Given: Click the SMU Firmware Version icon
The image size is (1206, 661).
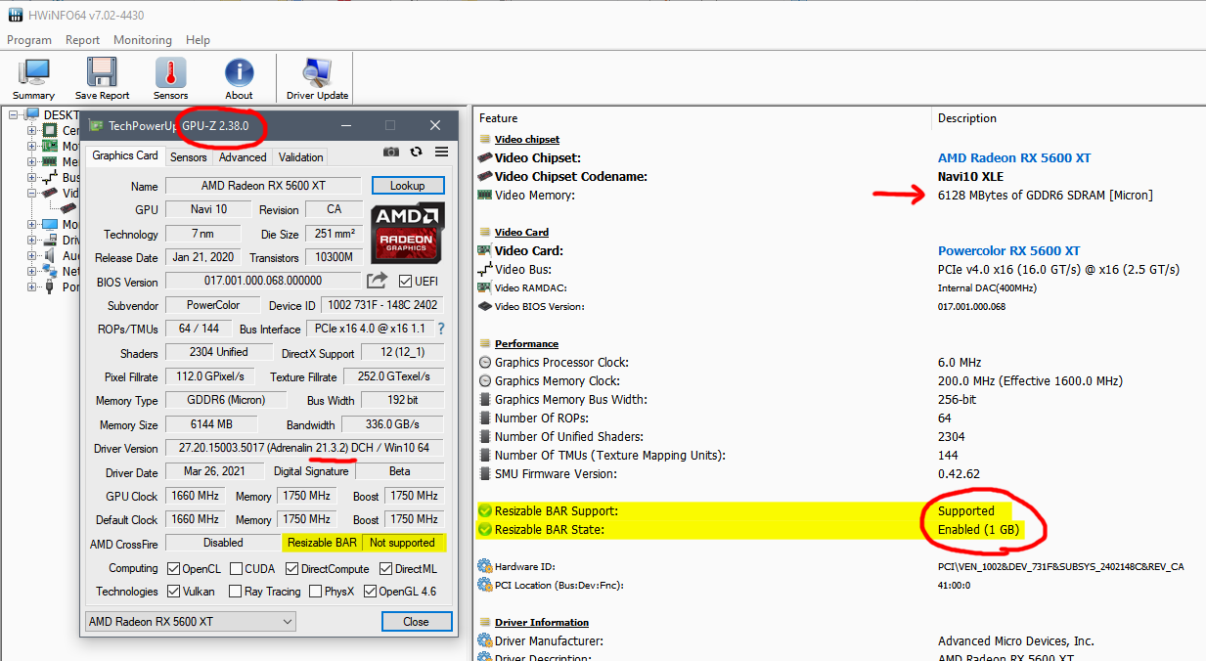Looking at the screenshot, I should point(484,473).
